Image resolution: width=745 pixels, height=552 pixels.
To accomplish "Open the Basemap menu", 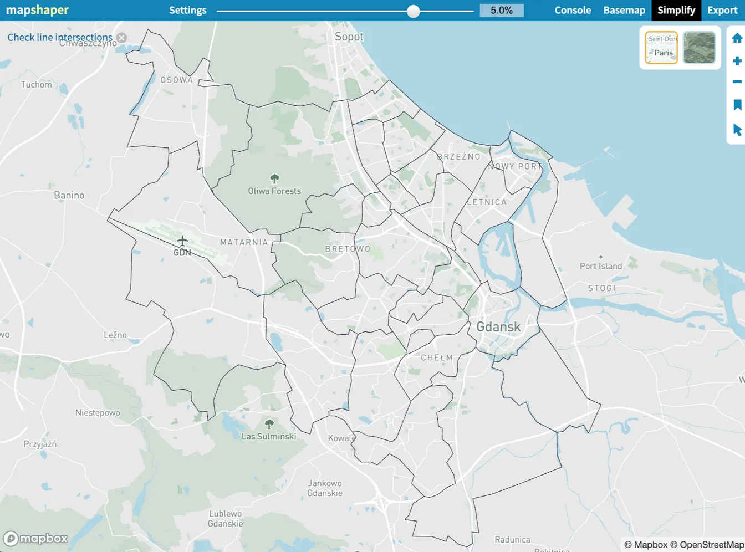I will coord(624,10).
